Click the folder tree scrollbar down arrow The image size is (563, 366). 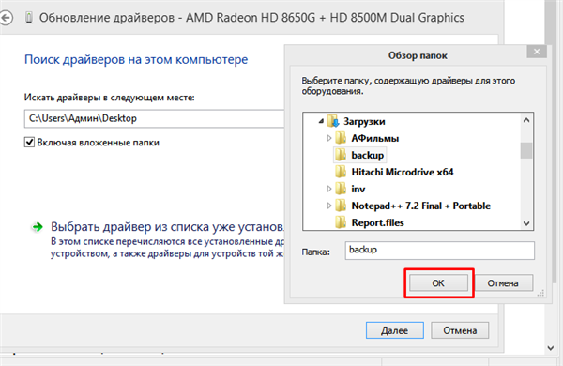click(x=526, y=223)
